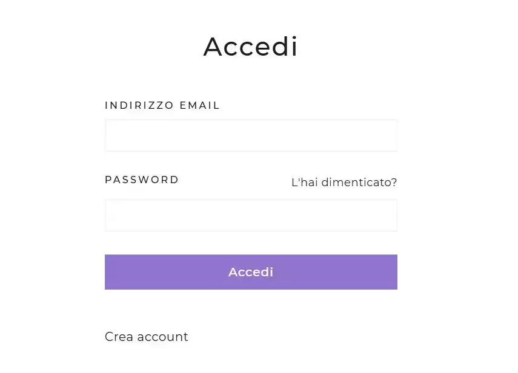Follow the forgotten password link
The width and height of the screenshot is (518, 373).
[x=344, y=182]
